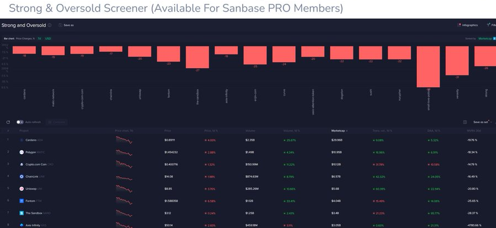Click Save as set button
Viewport: 496px width, 228px height.
[x=481, y=122]
